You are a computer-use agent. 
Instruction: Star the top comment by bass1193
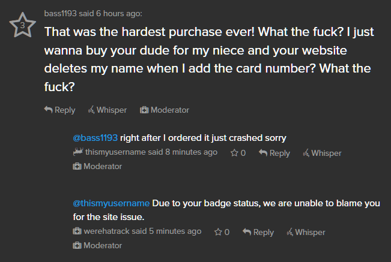coord(22,26)
